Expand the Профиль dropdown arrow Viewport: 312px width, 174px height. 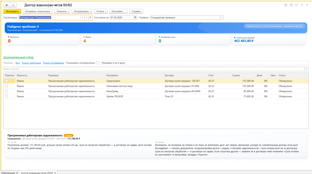[222, 17]
